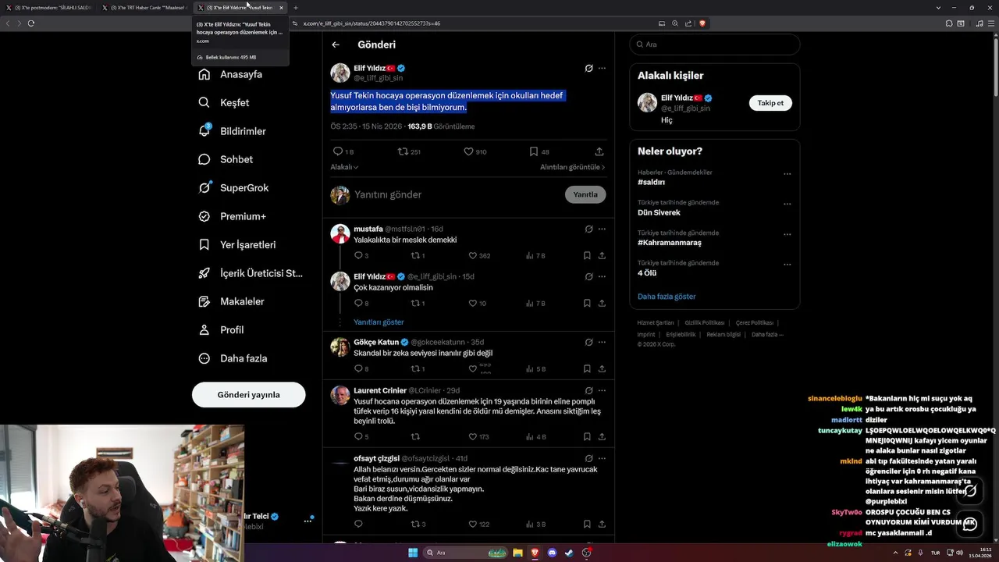Open more options on ofsayt çizgisi's reply
999x562 pixels.
(x=602, y=458)
